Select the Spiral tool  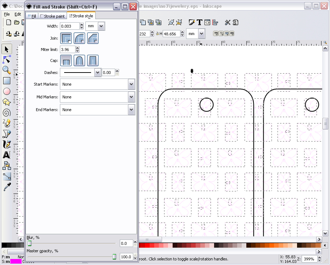(x=7, y=113)
